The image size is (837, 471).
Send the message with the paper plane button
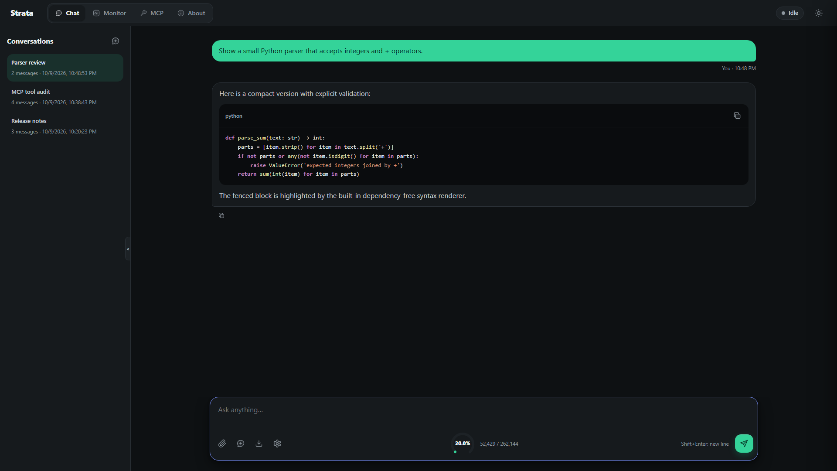point(744,444)
